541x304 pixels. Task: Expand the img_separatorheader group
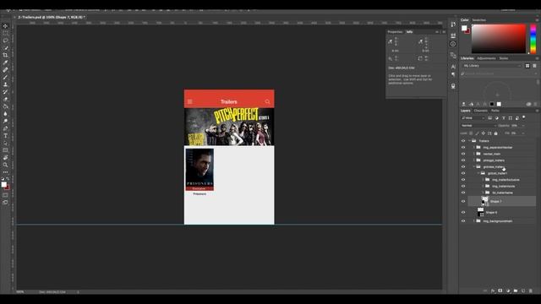tap(474, 147)
